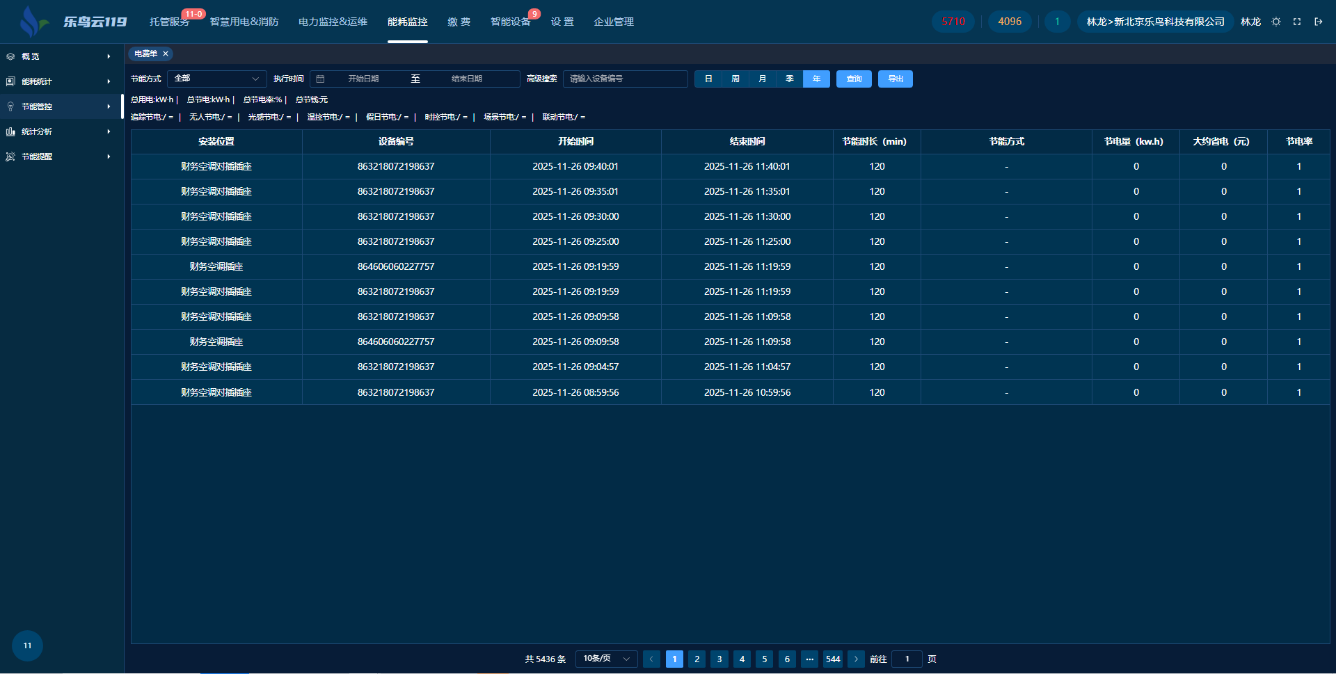Image resolution: width=1336 pixels, height=674 pixels.
Task: Click the calendar icon in the date range field
Action: coord(321,79)
